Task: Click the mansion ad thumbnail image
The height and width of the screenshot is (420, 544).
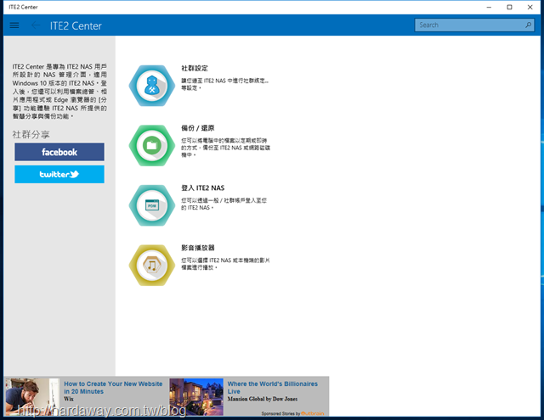Action: point(196,397)
